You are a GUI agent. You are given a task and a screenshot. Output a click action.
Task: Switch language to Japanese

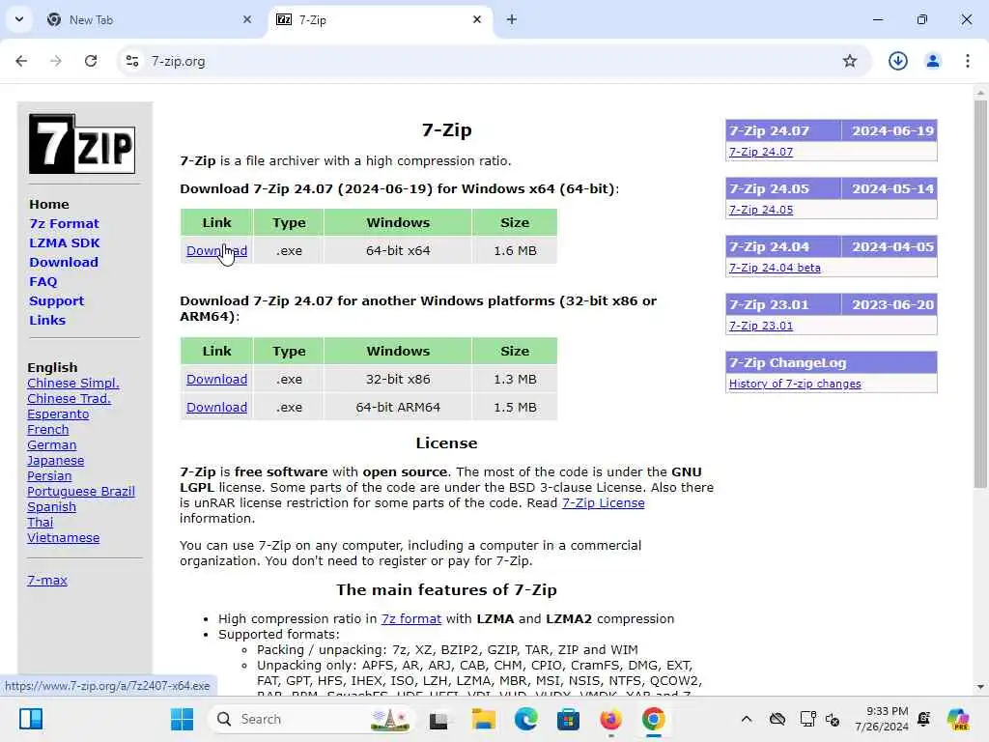tap(55, 461)
